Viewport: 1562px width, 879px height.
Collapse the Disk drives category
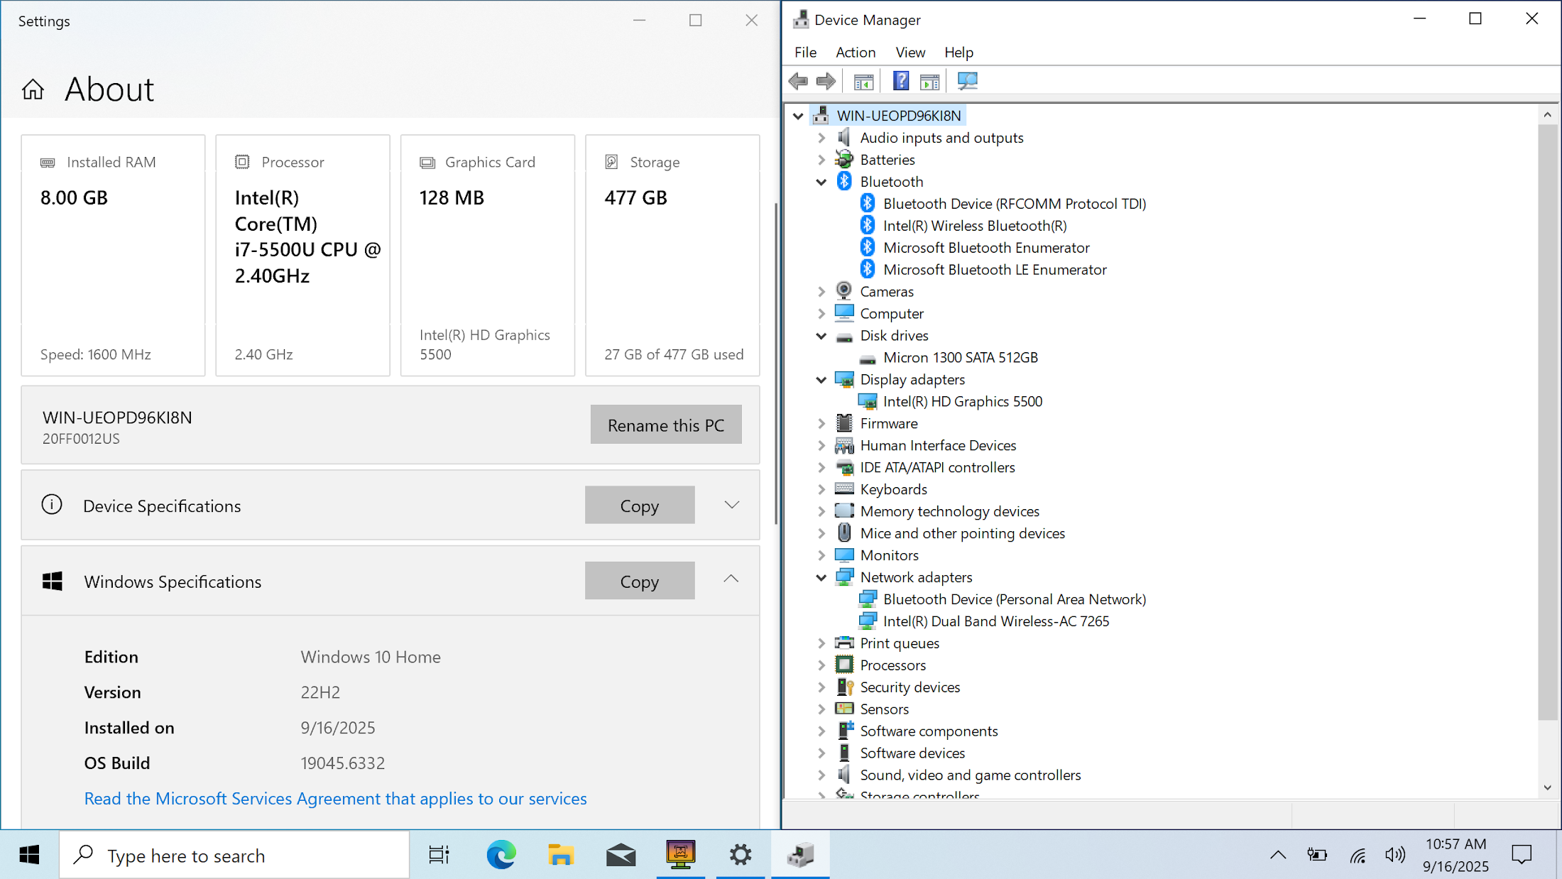point(821,336)
